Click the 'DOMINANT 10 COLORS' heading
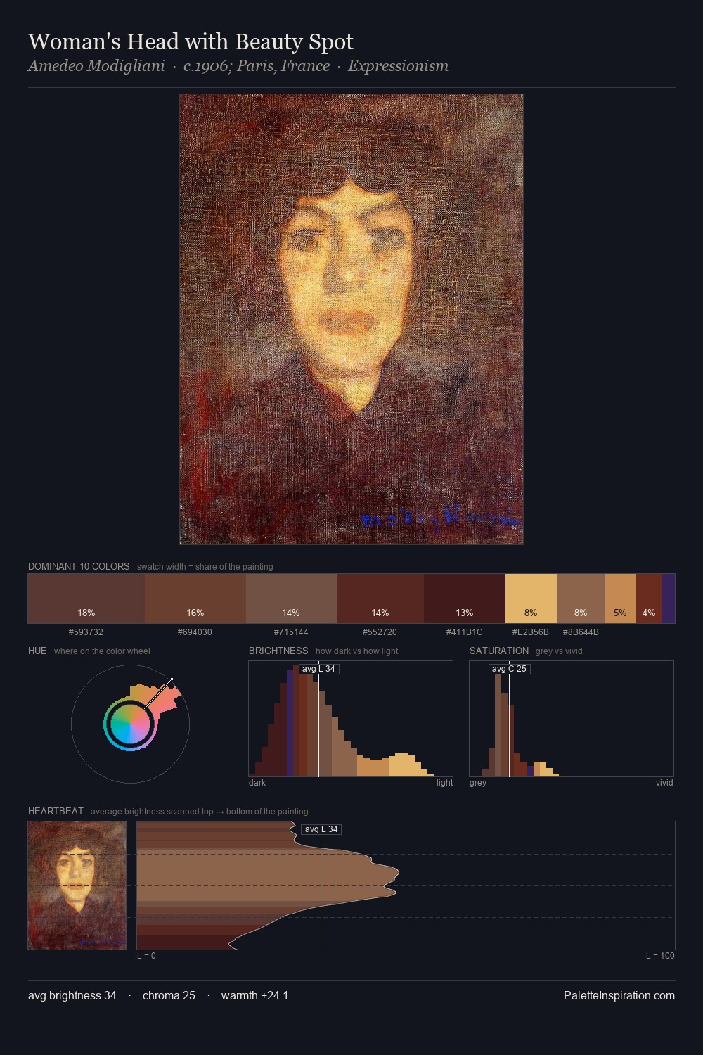 pyautogui.click(x=79, y=566)
